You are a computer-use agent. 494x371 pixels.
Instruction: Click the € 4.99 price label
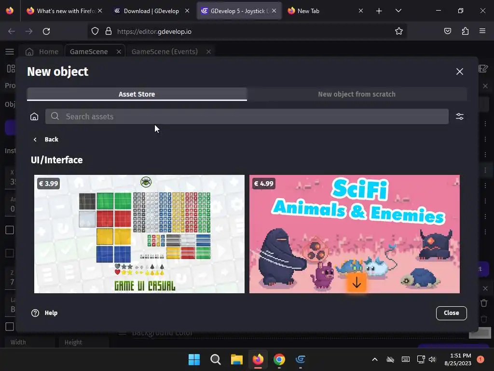pyautogui.click(x=264, y=184)
